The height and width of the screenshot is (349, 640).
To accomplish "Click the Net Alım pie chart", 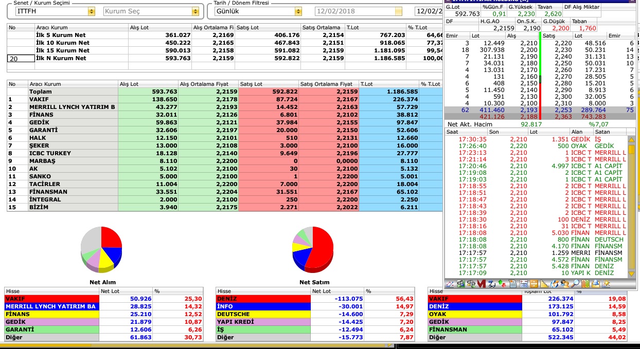I will pos(101,249).
